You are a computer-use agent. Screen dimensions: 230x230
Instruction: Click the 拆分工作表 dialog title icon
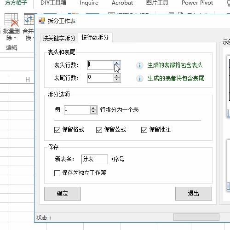click(x=42, y=21)
